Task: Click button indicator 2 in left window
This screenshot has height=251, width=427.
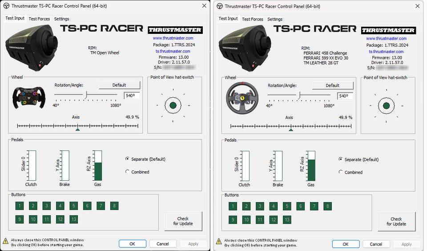Action: coord(33,206)
